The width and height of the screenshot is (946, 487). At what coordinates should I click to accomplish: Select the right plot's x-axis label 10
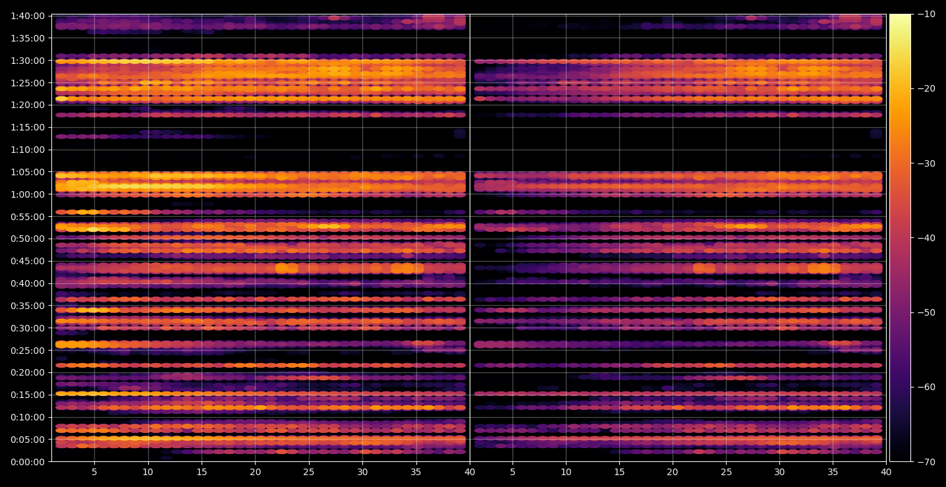565,472
